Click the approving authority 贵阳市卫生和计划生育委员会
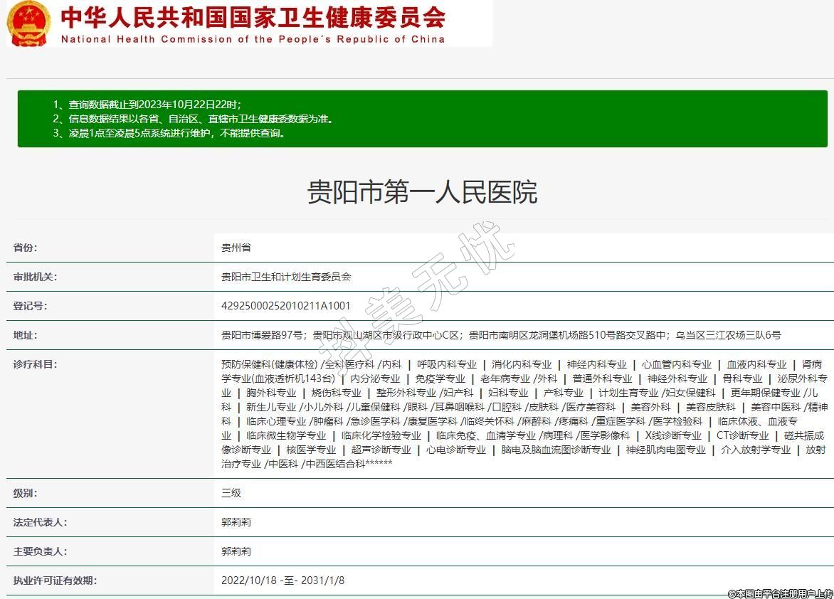 click(x=286, y=277)
